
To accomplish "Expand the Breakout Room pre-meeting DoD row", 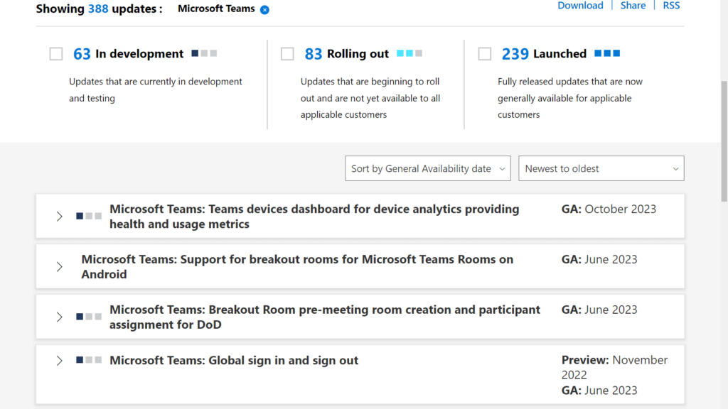I will [x=60, y=317].
